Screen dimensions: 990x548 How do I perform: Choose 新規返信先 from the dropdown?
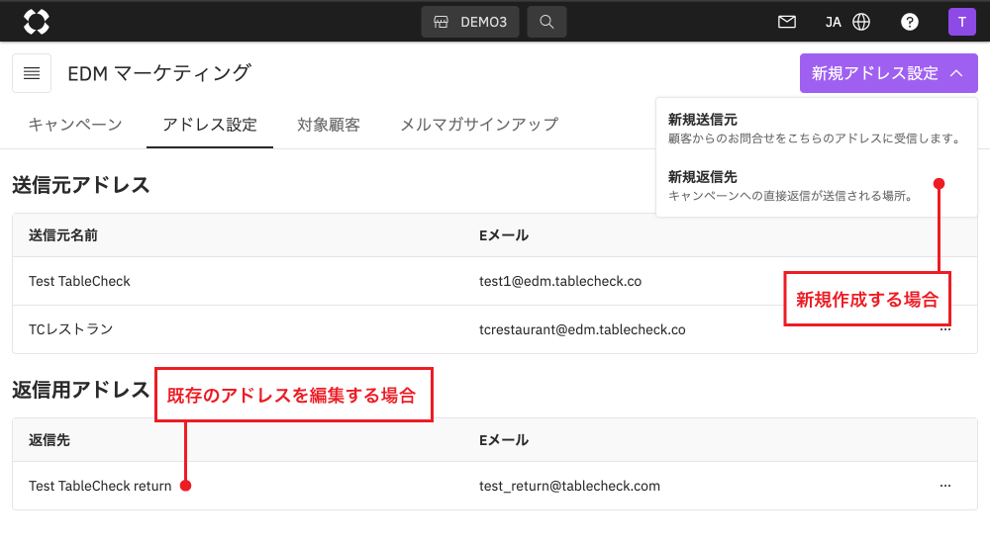coord(817,185)
